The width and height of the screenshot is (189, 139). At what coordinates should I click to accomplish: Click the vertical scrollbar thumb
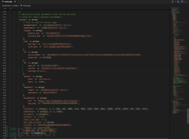[188, 115]
